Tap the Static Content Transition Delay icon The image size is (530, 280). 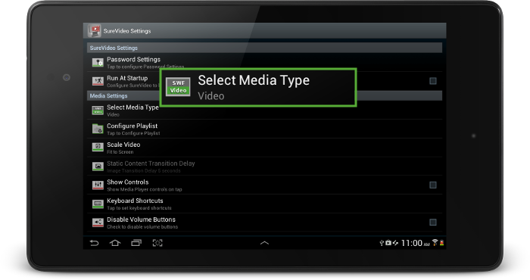coord(98,166)
